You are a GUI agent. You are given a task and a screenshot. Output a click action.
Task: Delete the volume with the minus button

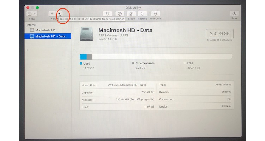(59, 14)
